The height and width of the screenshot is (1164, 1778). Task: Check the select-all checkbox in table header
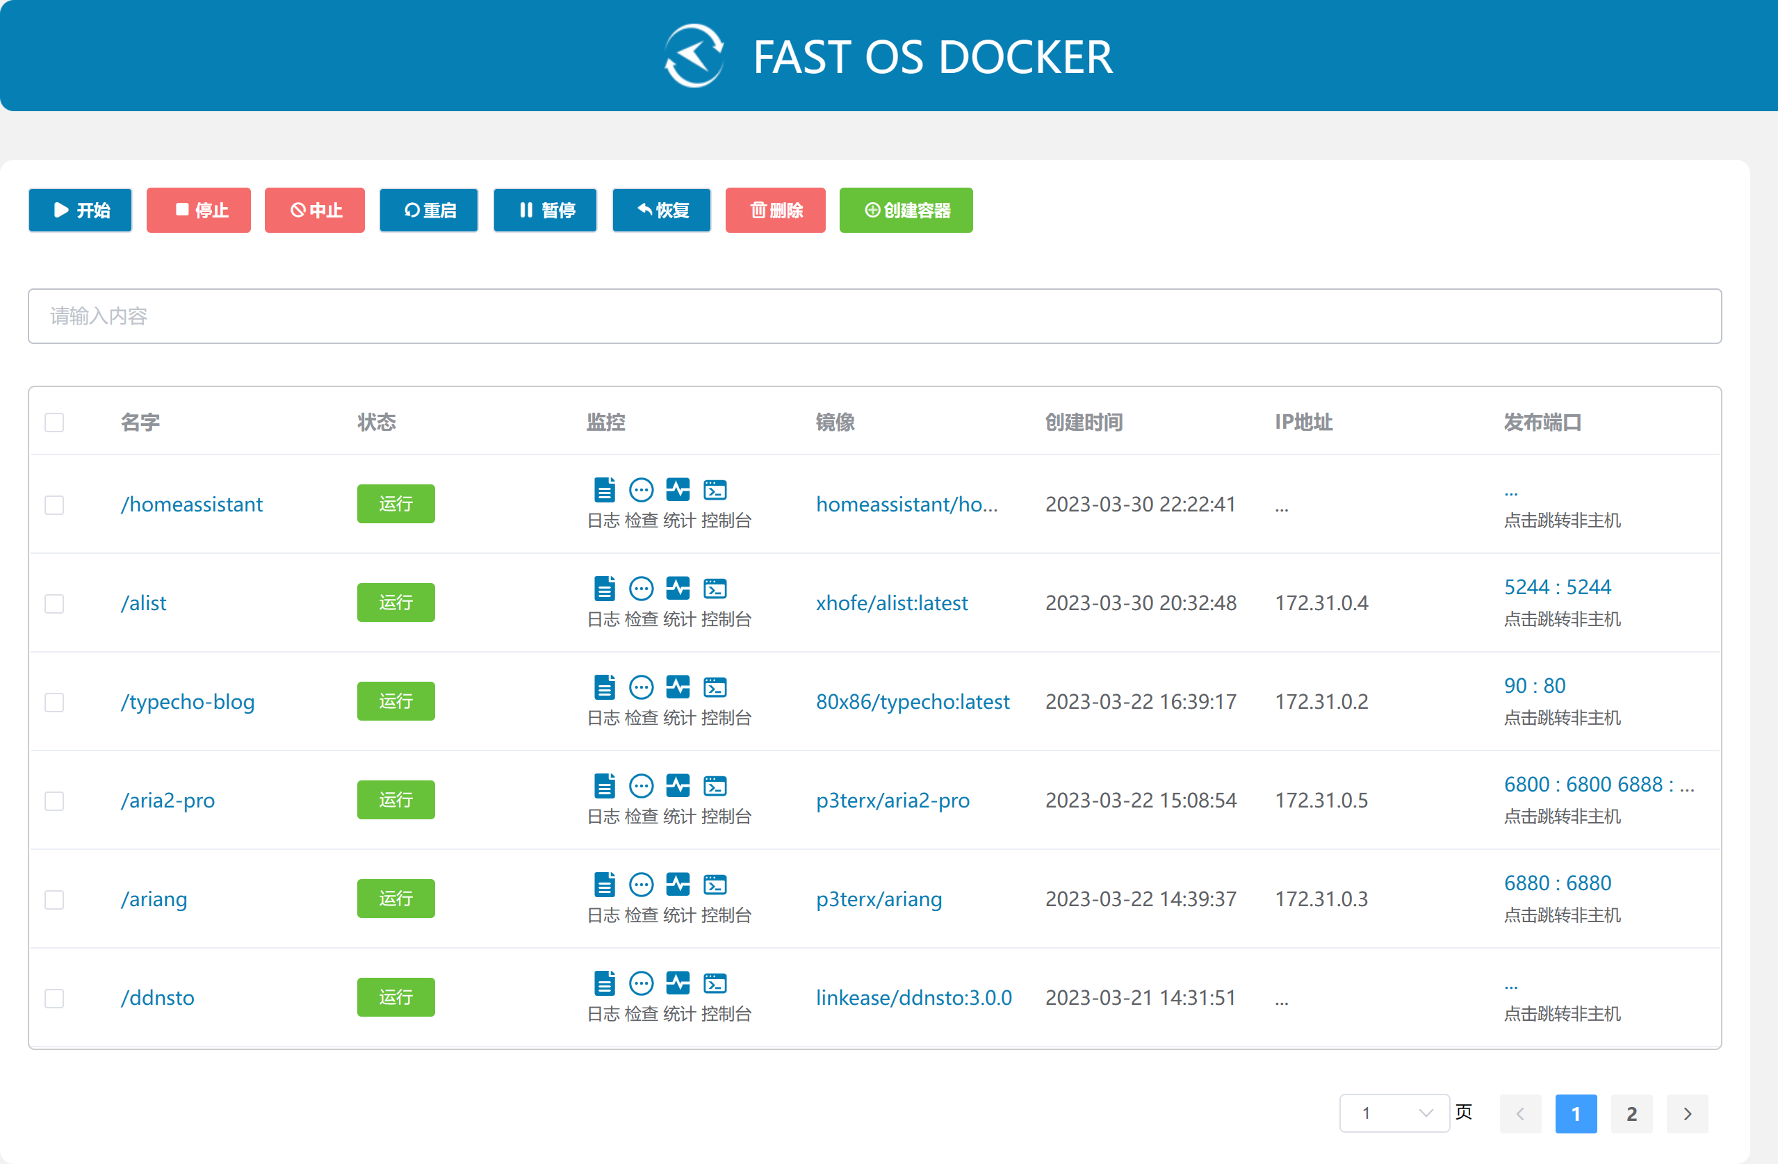coord(54,422)
